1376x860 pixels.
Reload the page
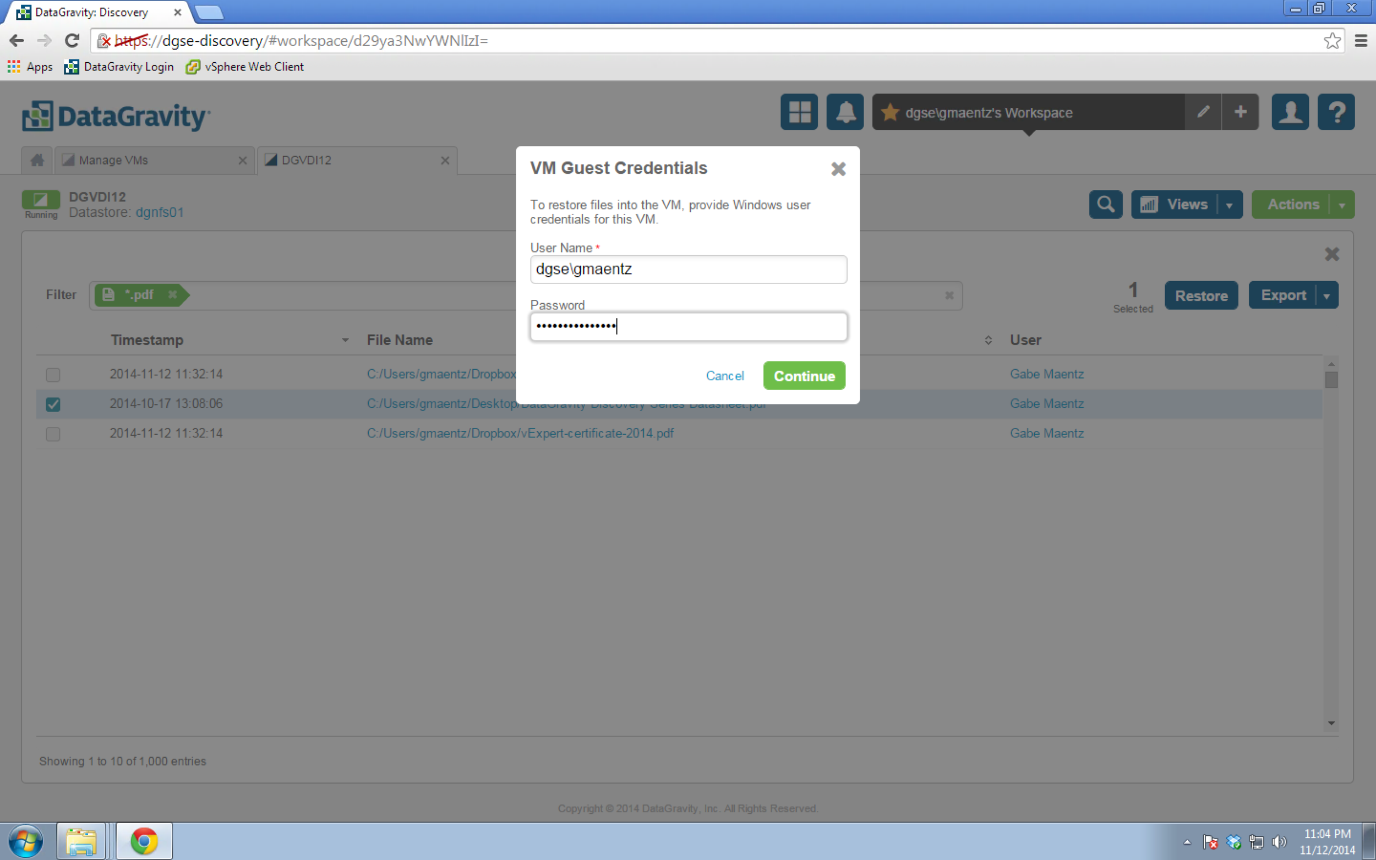click(x=72, y=40)
